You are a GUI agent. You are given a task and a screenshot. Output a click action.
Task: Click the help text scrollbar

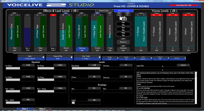(x=196, y=88)
